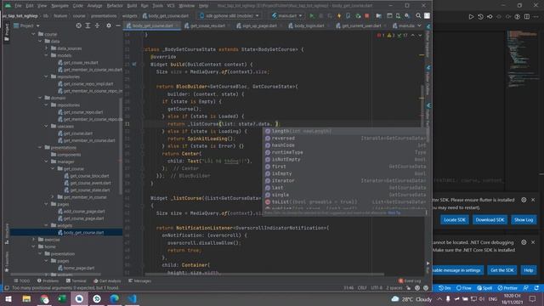Select reversed completion suggestion
This screenshot has height=306, width=544.
[x=345, y=138]
